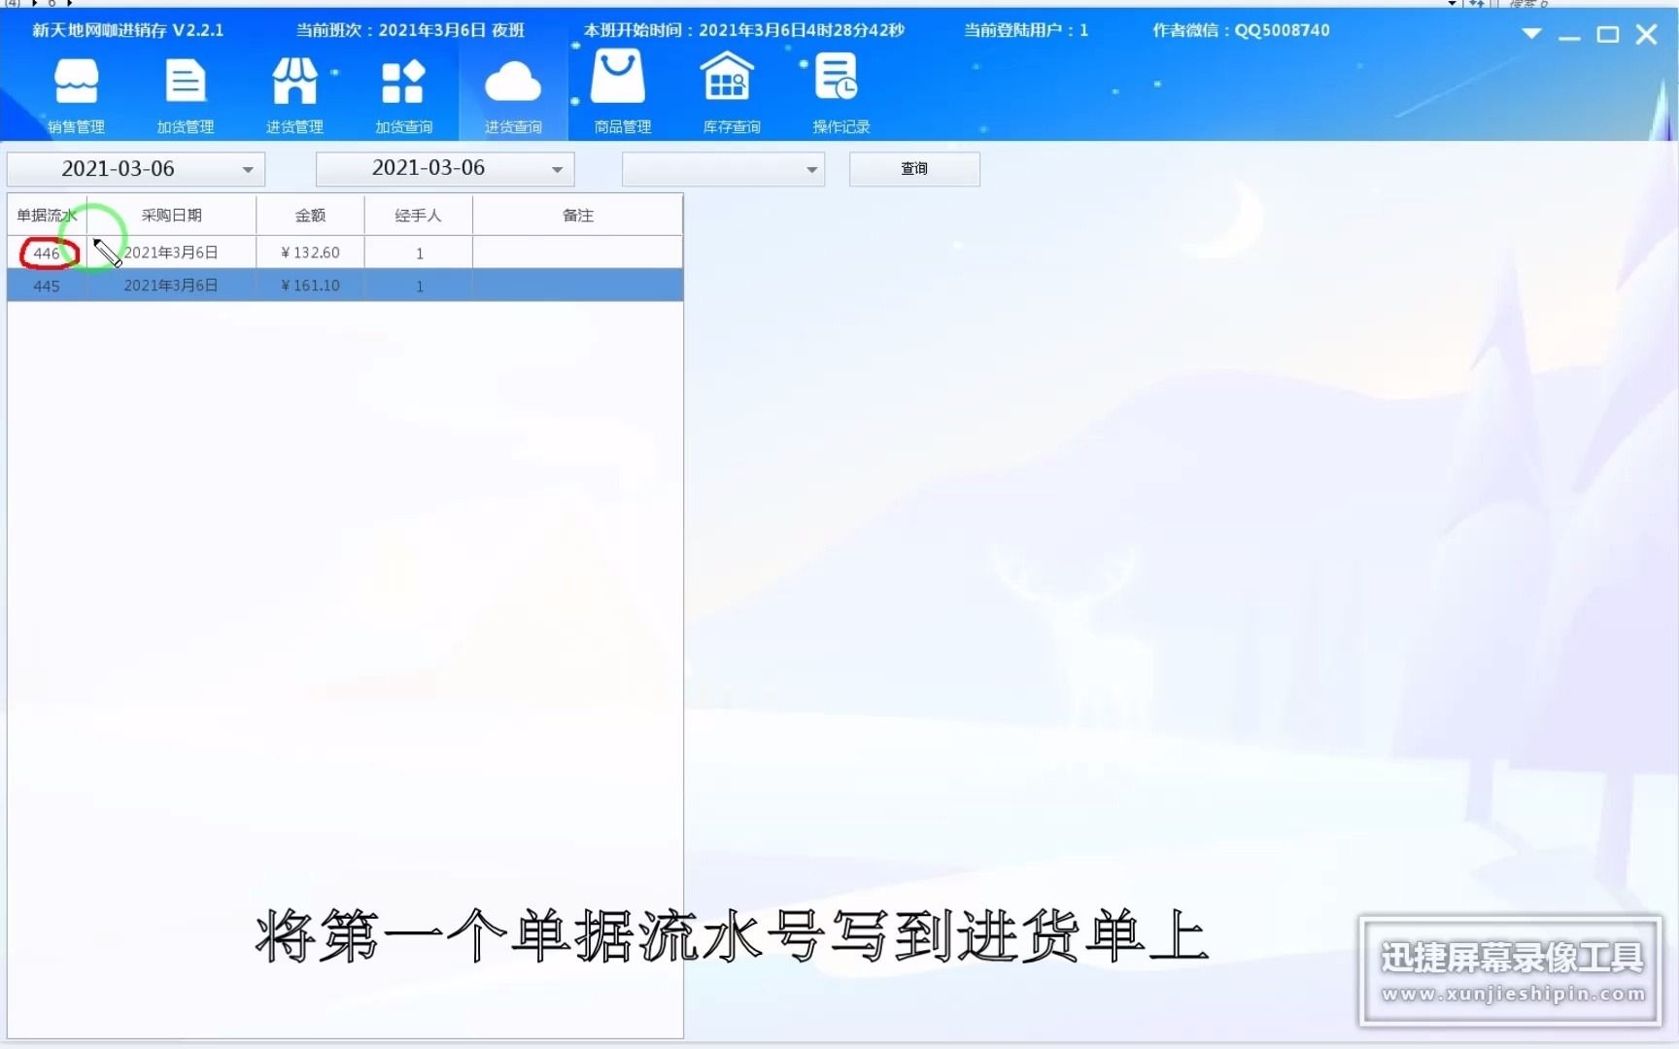1679x1049 pixels.
Task: Click amount ¥132.60 cell
Action: (x=310, y=253)
